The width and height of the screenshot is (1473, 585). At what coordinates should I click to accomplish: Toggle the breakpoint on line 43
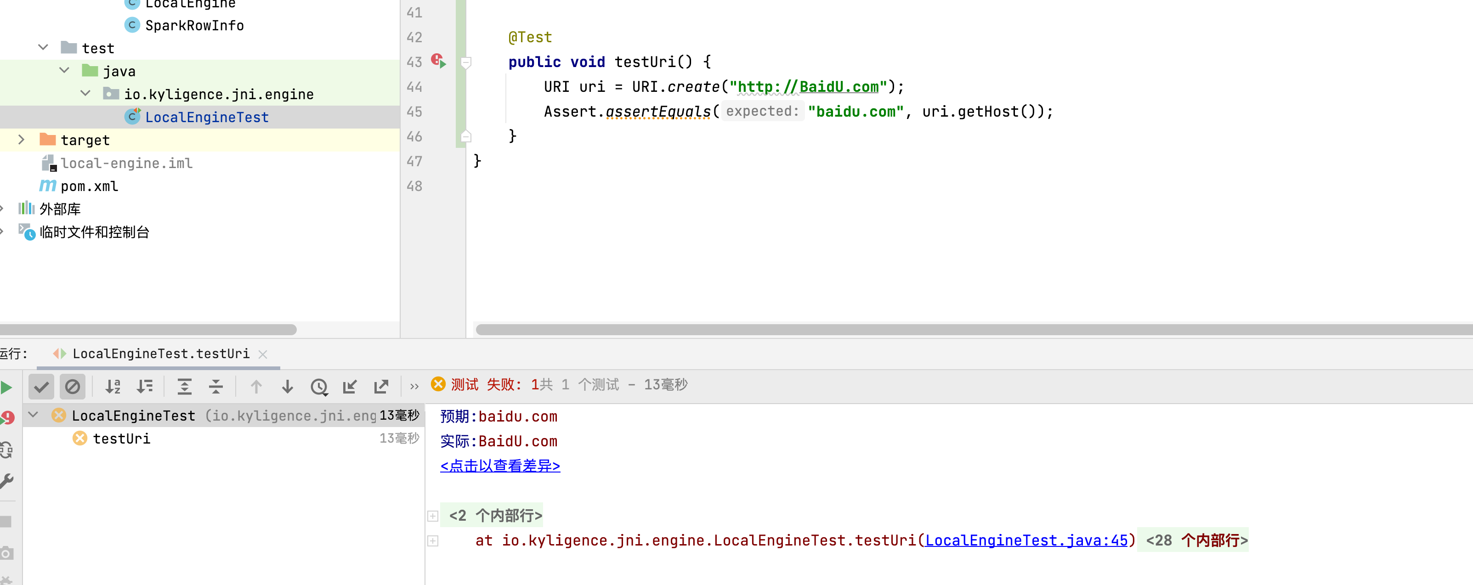437,60
